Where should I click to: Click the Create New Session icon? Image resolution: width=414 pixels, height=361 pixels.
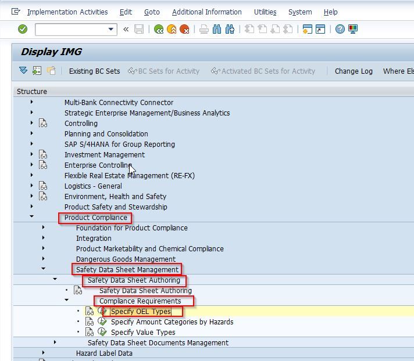pyautogui.click(x=308, y=29)
